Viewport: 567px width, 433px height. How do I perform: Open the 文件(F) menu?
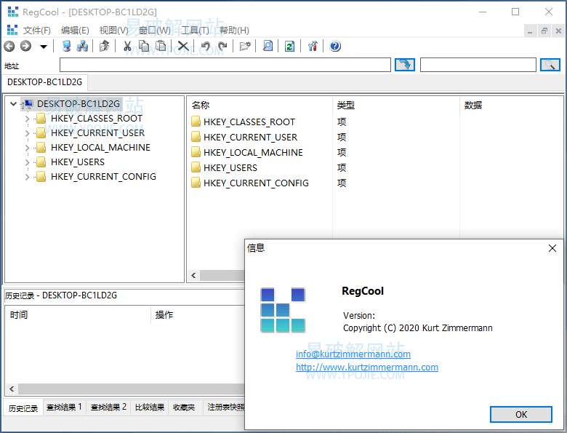coord(36,31)
